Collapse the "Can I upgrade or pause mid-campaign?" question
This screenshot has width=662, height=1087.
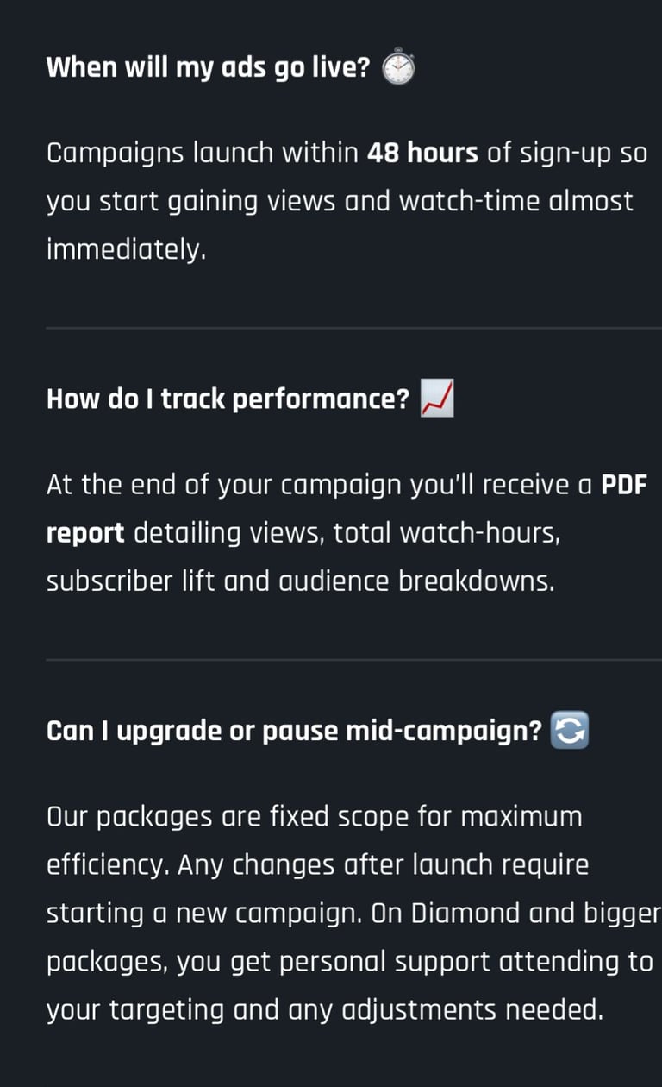[293, 732]
